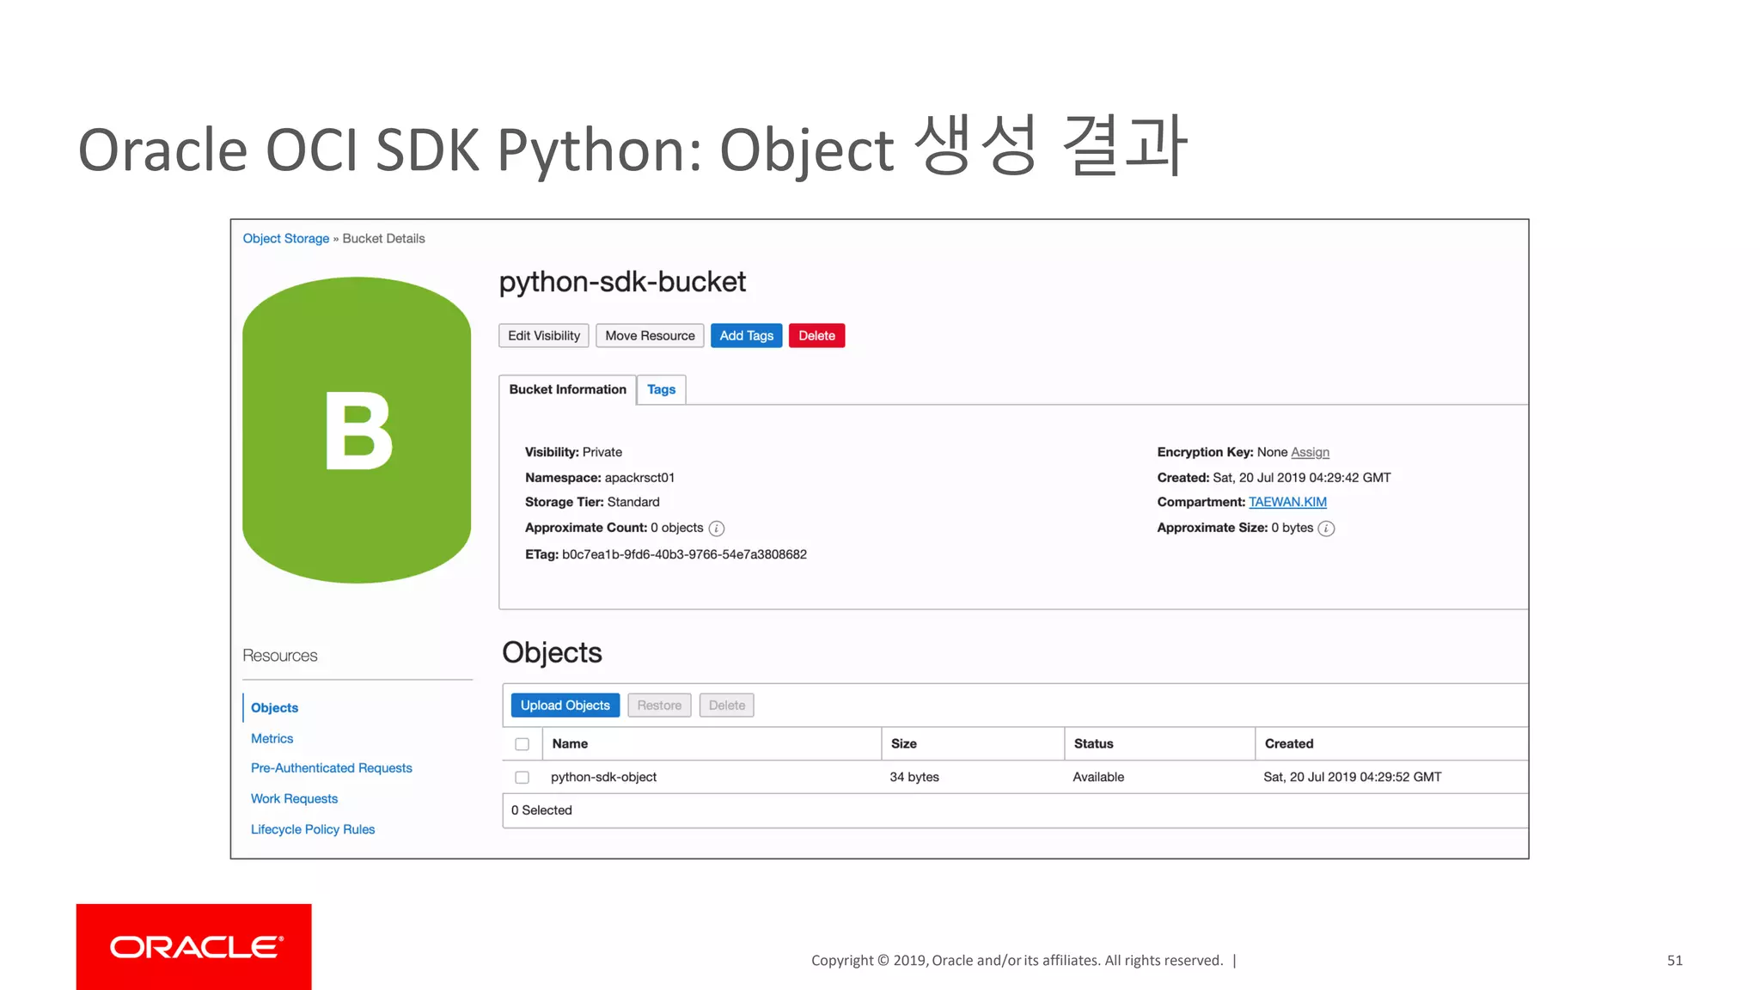This screenshot has height=990, width=1760.
Task: Click info icon next to Approximate Count
Action: click(717, 529)
